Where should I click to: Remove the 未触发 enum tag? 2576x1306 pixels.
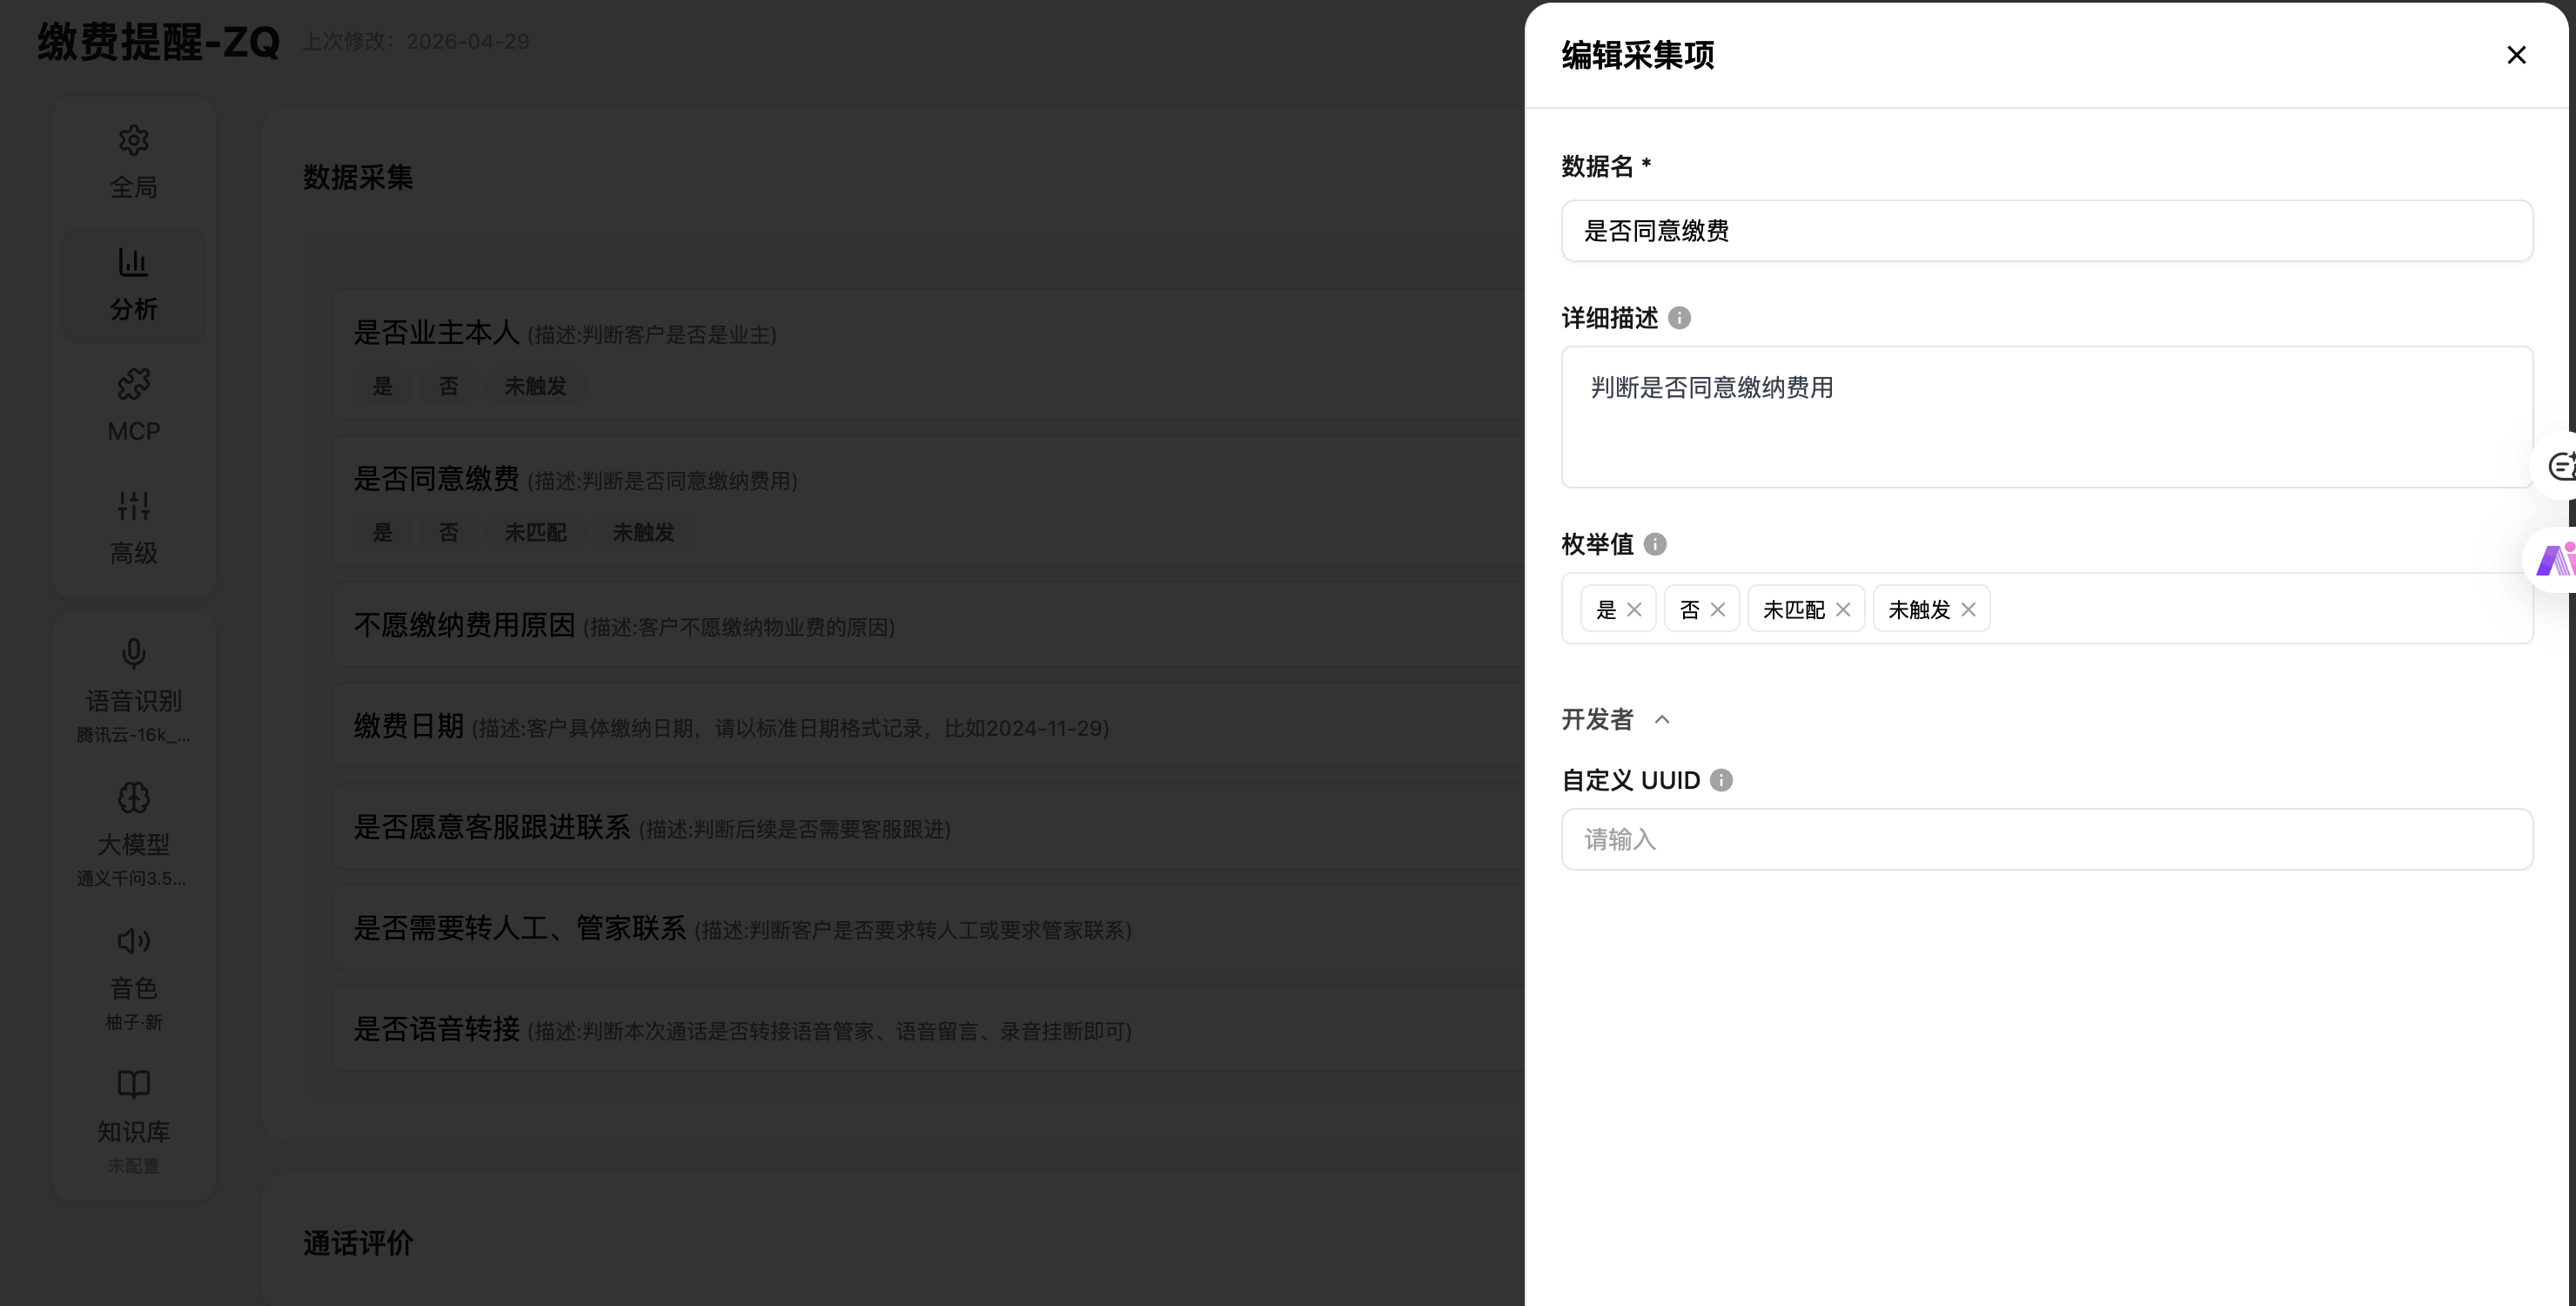[x=1968, y=609]
